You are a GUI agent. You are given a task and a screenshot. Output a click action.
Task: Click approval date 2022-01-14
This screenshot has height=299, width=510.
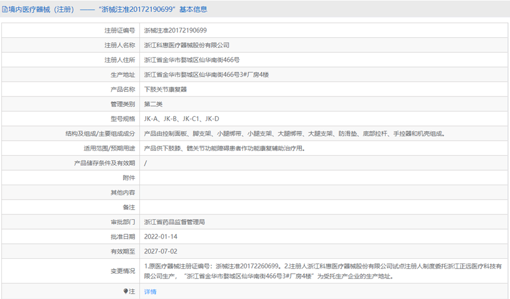(x=161, y=237)
